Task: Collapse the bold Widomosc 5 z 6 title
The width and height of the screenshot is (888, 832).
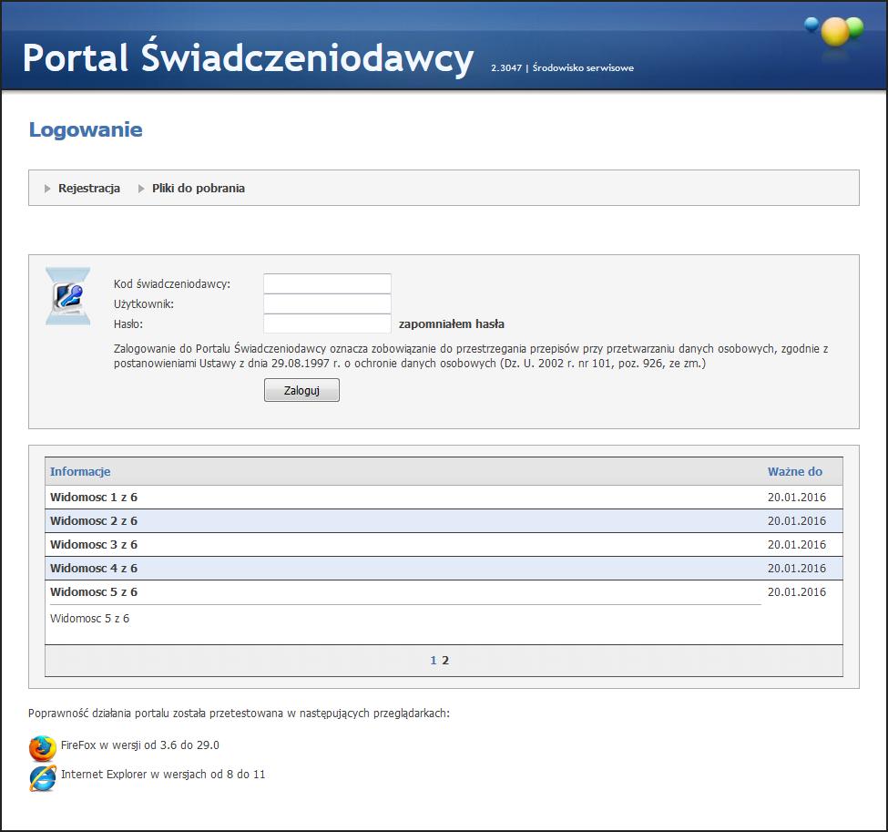Action: [x=94, y=592]
